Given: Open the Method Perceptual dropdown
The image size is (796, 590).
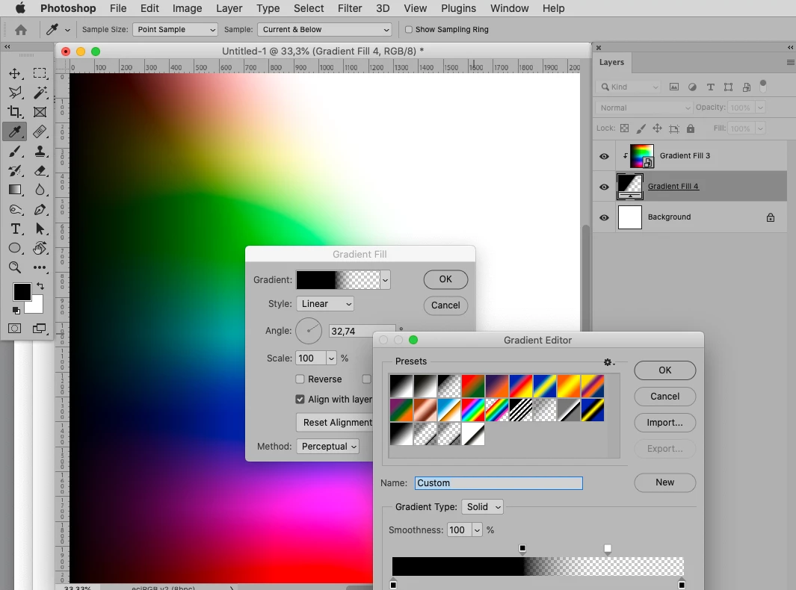Looking at the screenshot, I should point(328,447).
